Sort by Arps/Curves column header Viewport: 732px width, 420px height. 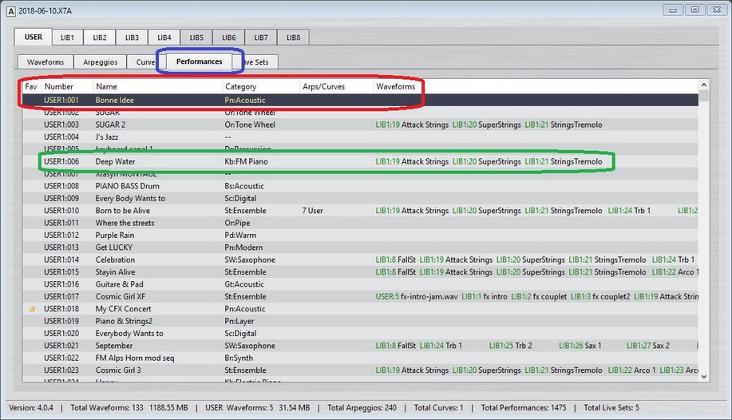tap(323, 86)
